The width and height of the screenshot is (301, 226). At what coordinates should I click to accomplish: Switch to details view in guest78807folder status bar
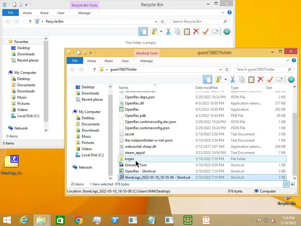pyautogui.click(x=286, y=184)
